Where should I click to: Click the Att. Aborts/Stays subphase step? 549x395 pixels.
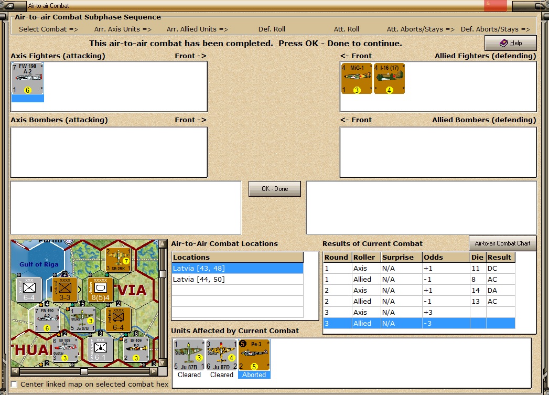(421, 29)
